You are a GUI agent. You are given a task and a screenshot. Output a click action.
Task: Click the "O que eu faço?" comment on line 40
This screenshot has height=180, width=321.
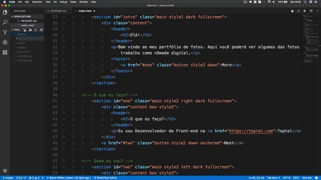click(109, 95)
